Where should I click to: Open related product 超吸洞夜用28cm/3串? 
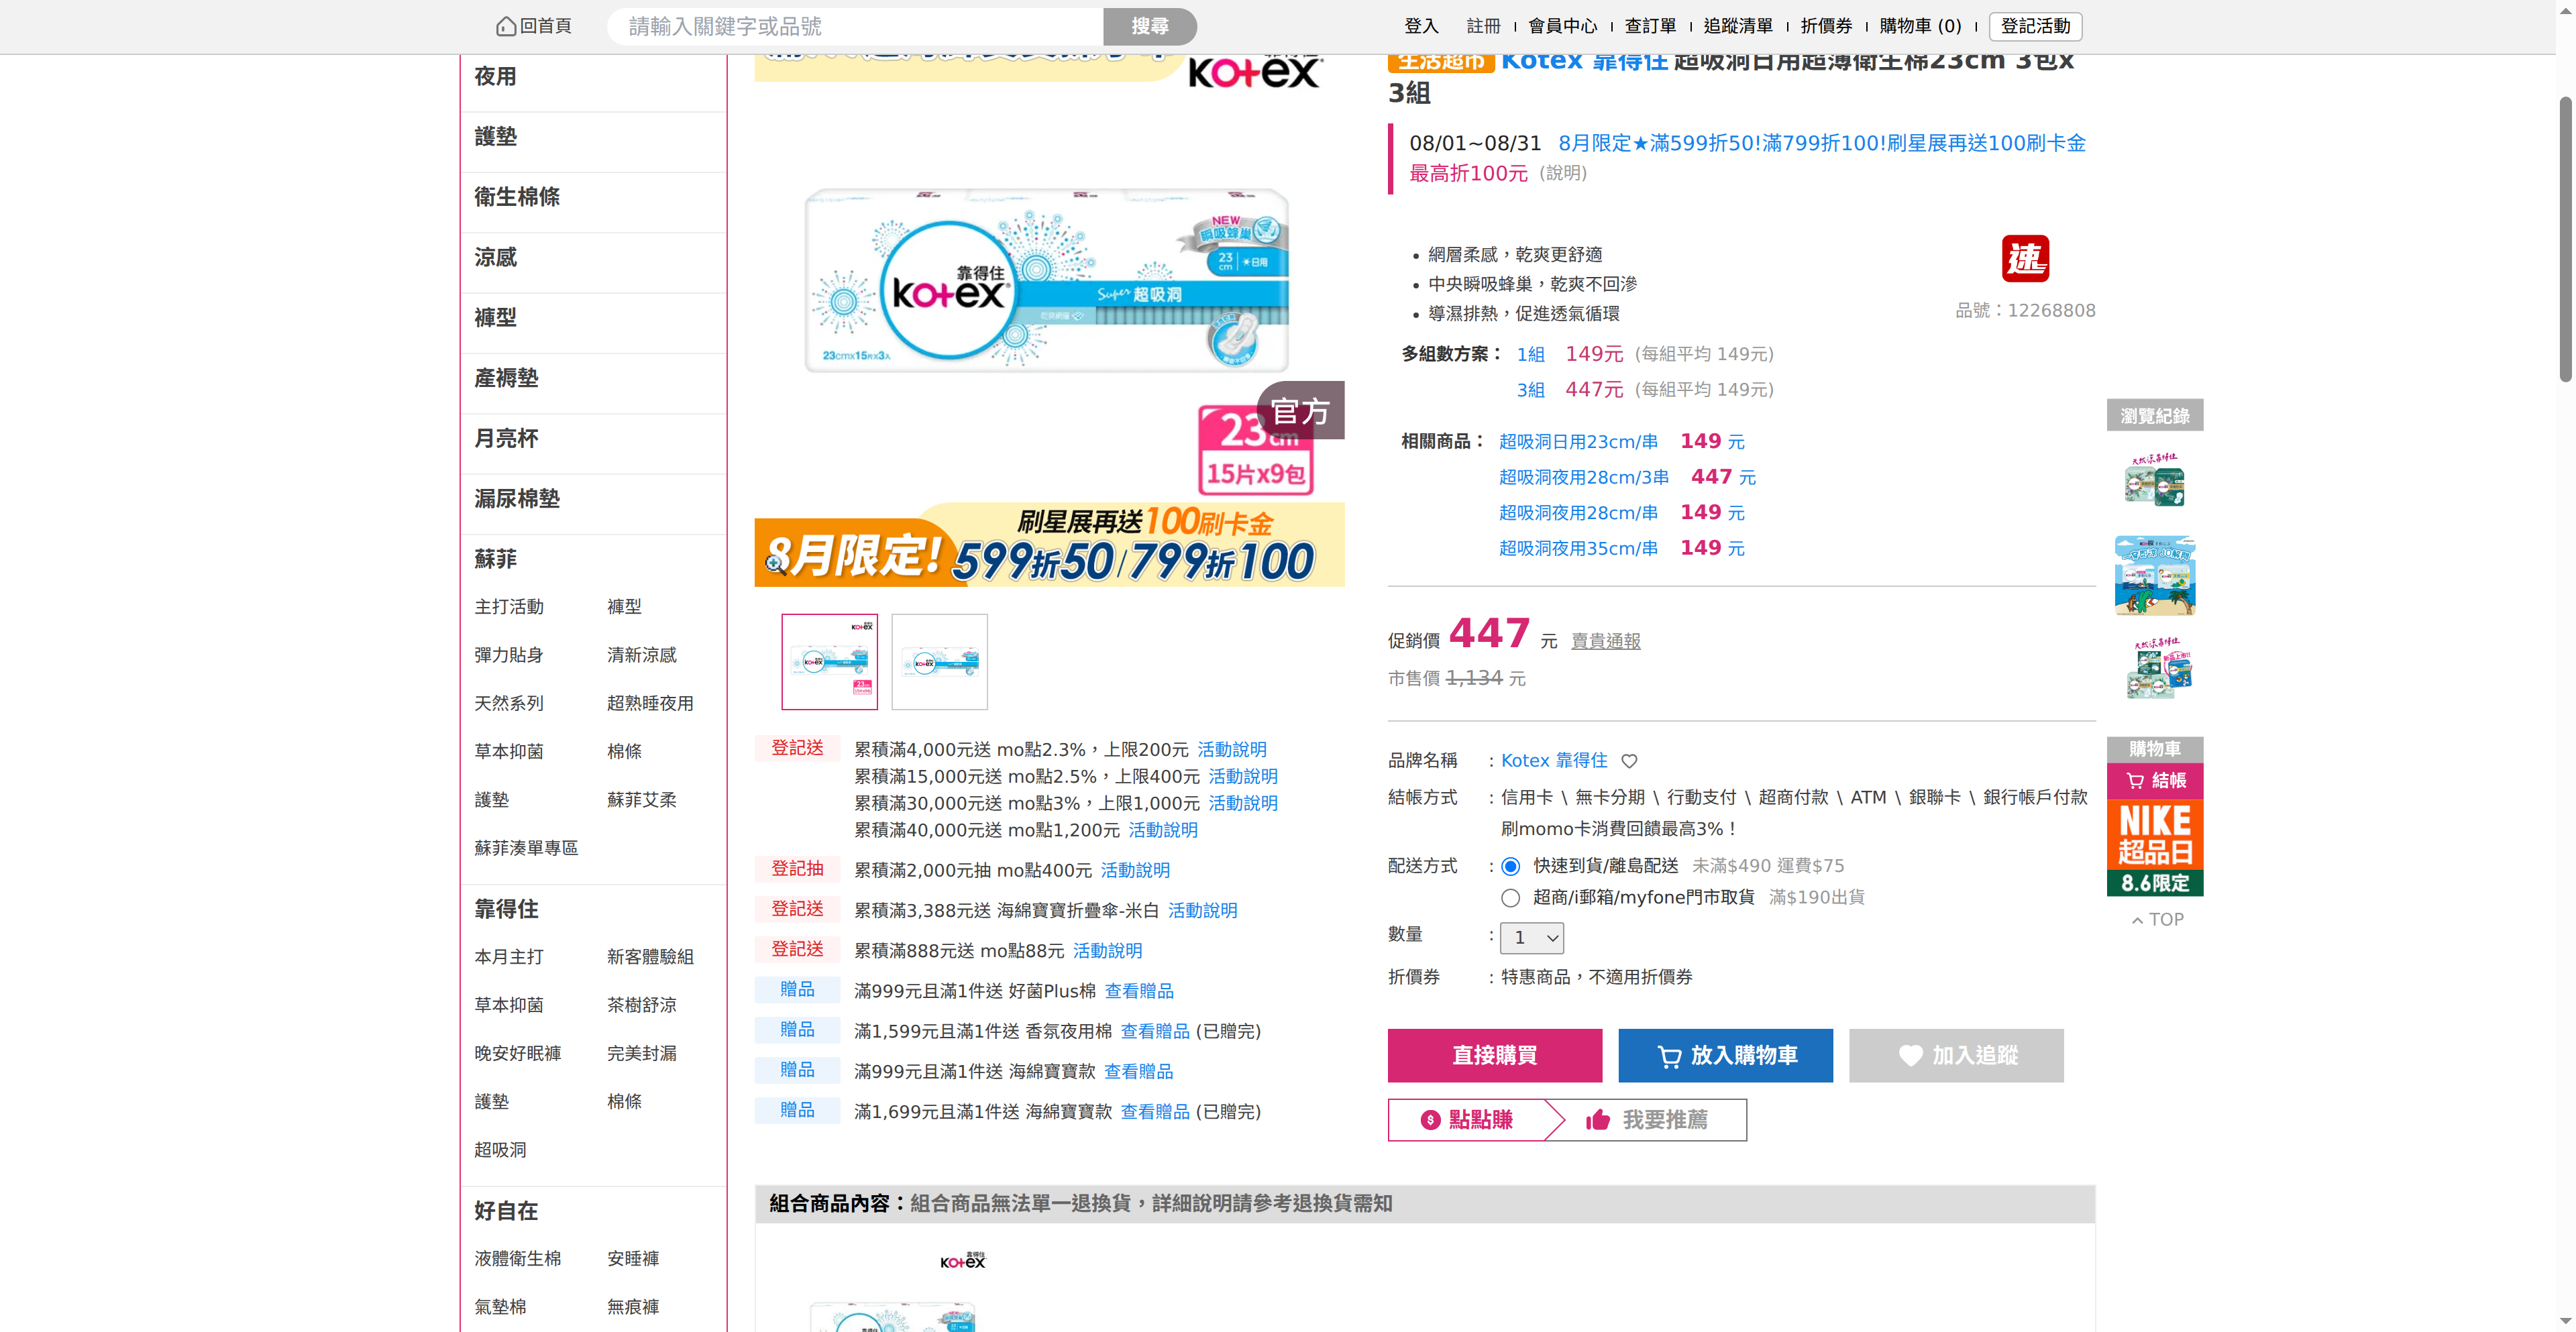(x=1584, y=478)
